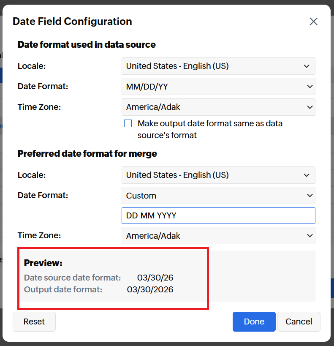The image size is (334, 346).
Task: Open the Custom date format dropdown
Action: 218,196
